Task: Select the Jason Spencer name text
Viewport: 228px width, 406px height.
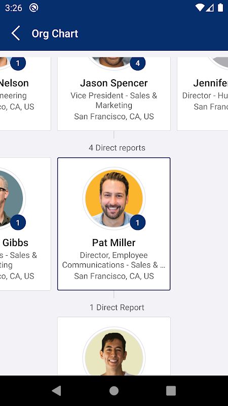Action: 113,83
